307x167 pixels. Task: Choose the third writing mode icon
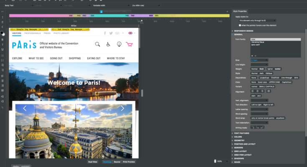pyautogui.click(x=262, y=127)
